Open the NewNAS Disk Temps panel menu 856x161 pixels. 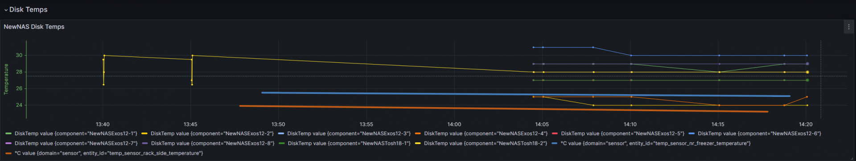848,27
